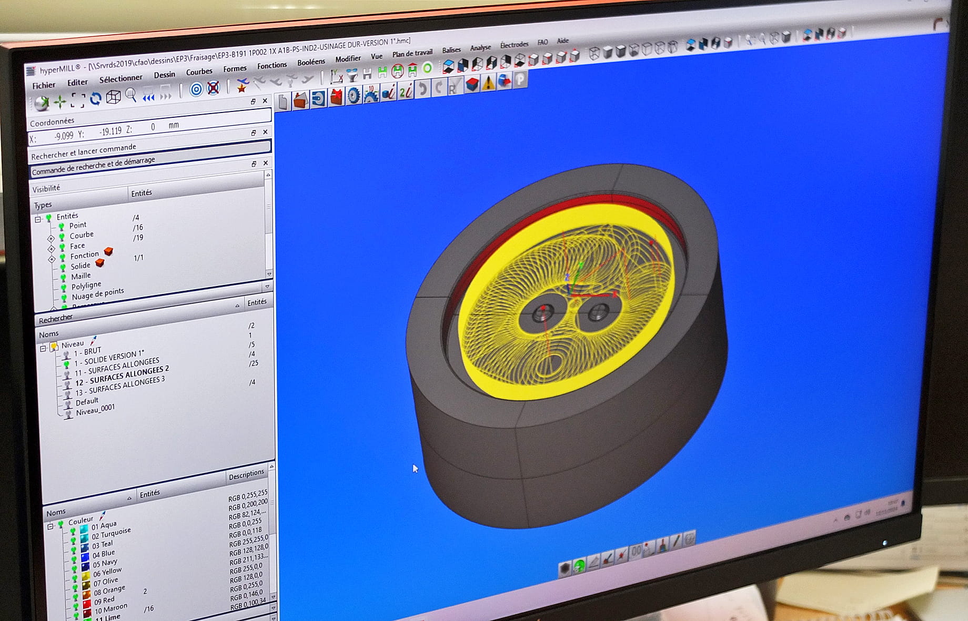Open the Fichier menu
This screenshot has width=968, height=621.
[44, 85]
